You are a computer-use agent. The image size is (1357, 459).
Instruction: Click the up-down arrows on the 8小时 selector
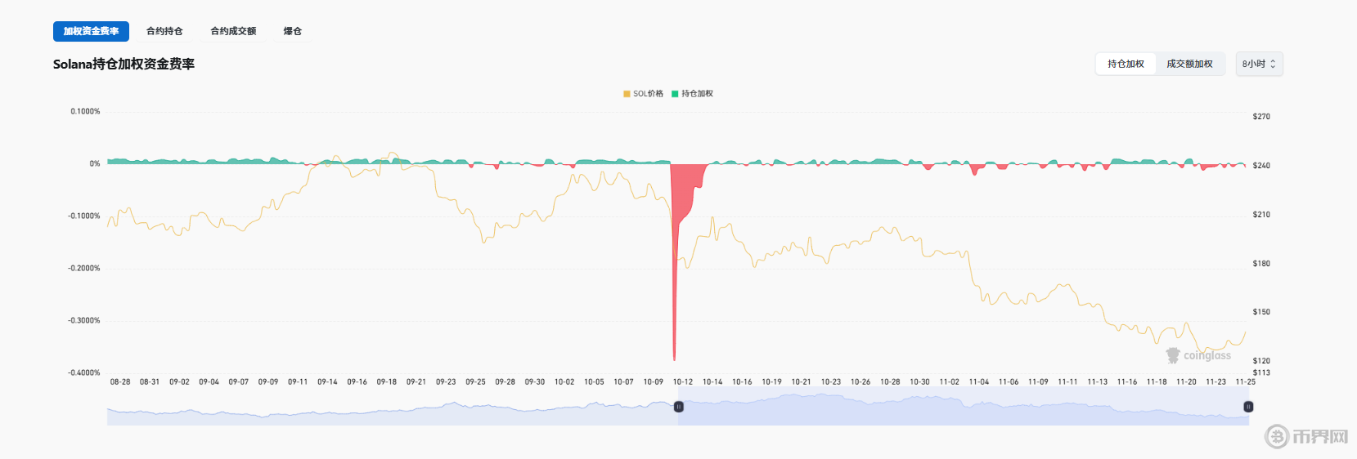tap(1273, 64)
